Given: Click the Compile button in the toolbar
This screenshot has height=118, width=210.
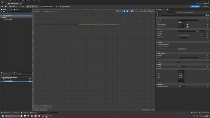Looking at the screenshot, I should 12,7.
